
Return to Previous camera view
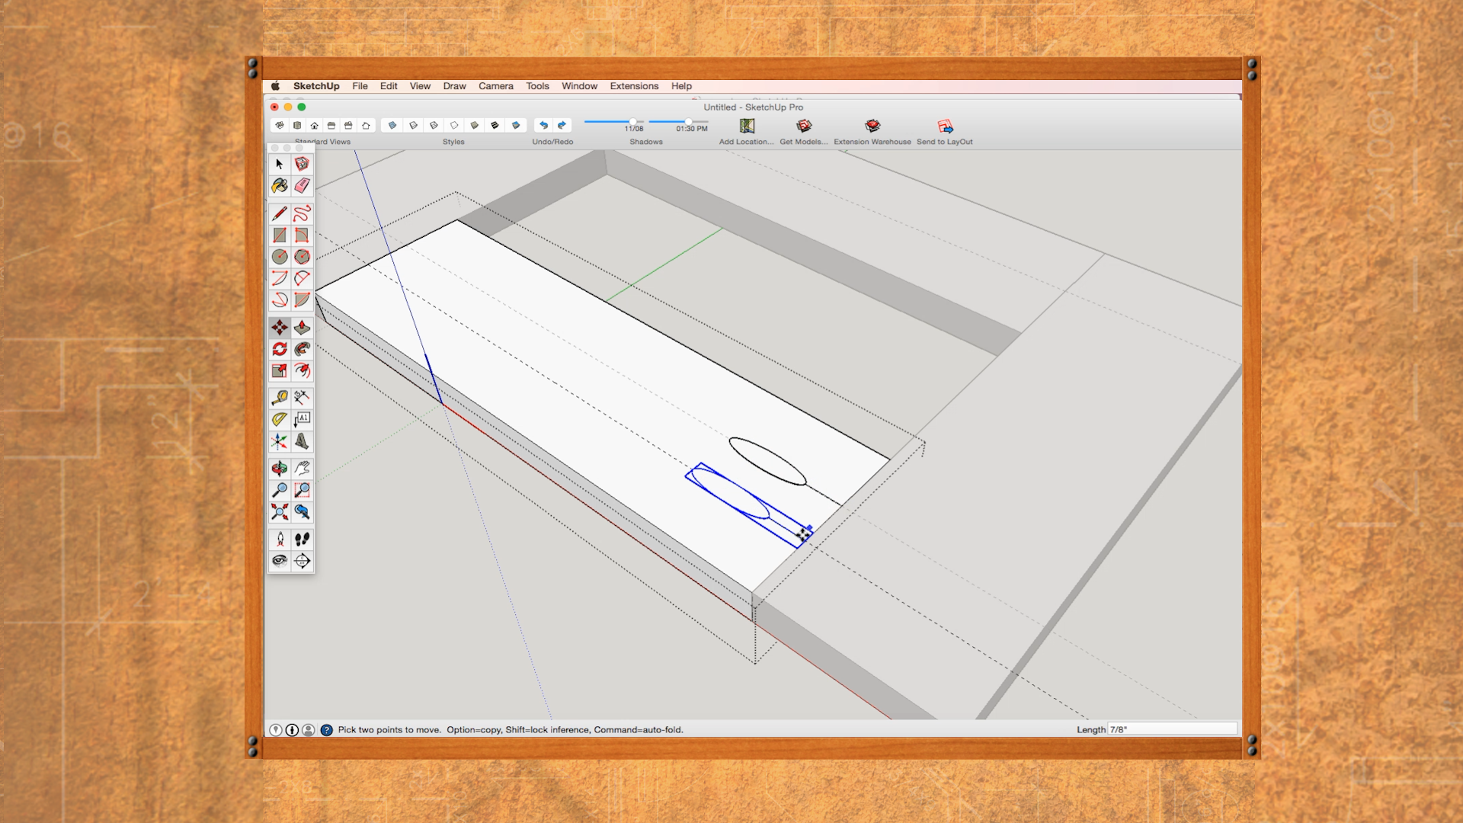point(302,512)
